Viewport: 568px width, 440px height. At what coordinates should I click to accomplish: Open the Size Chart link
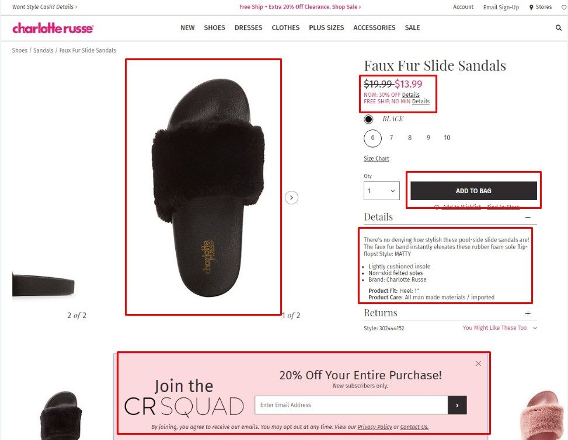[x=377, y=159]
